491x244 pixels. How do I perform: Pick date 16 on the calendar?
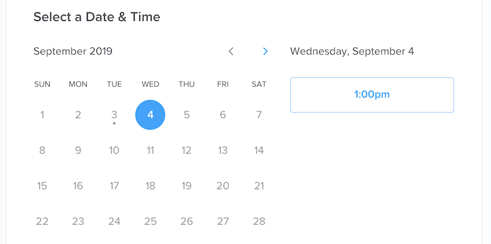point(78,186)
